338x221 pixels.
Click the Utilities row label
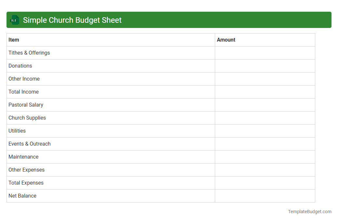17,131
